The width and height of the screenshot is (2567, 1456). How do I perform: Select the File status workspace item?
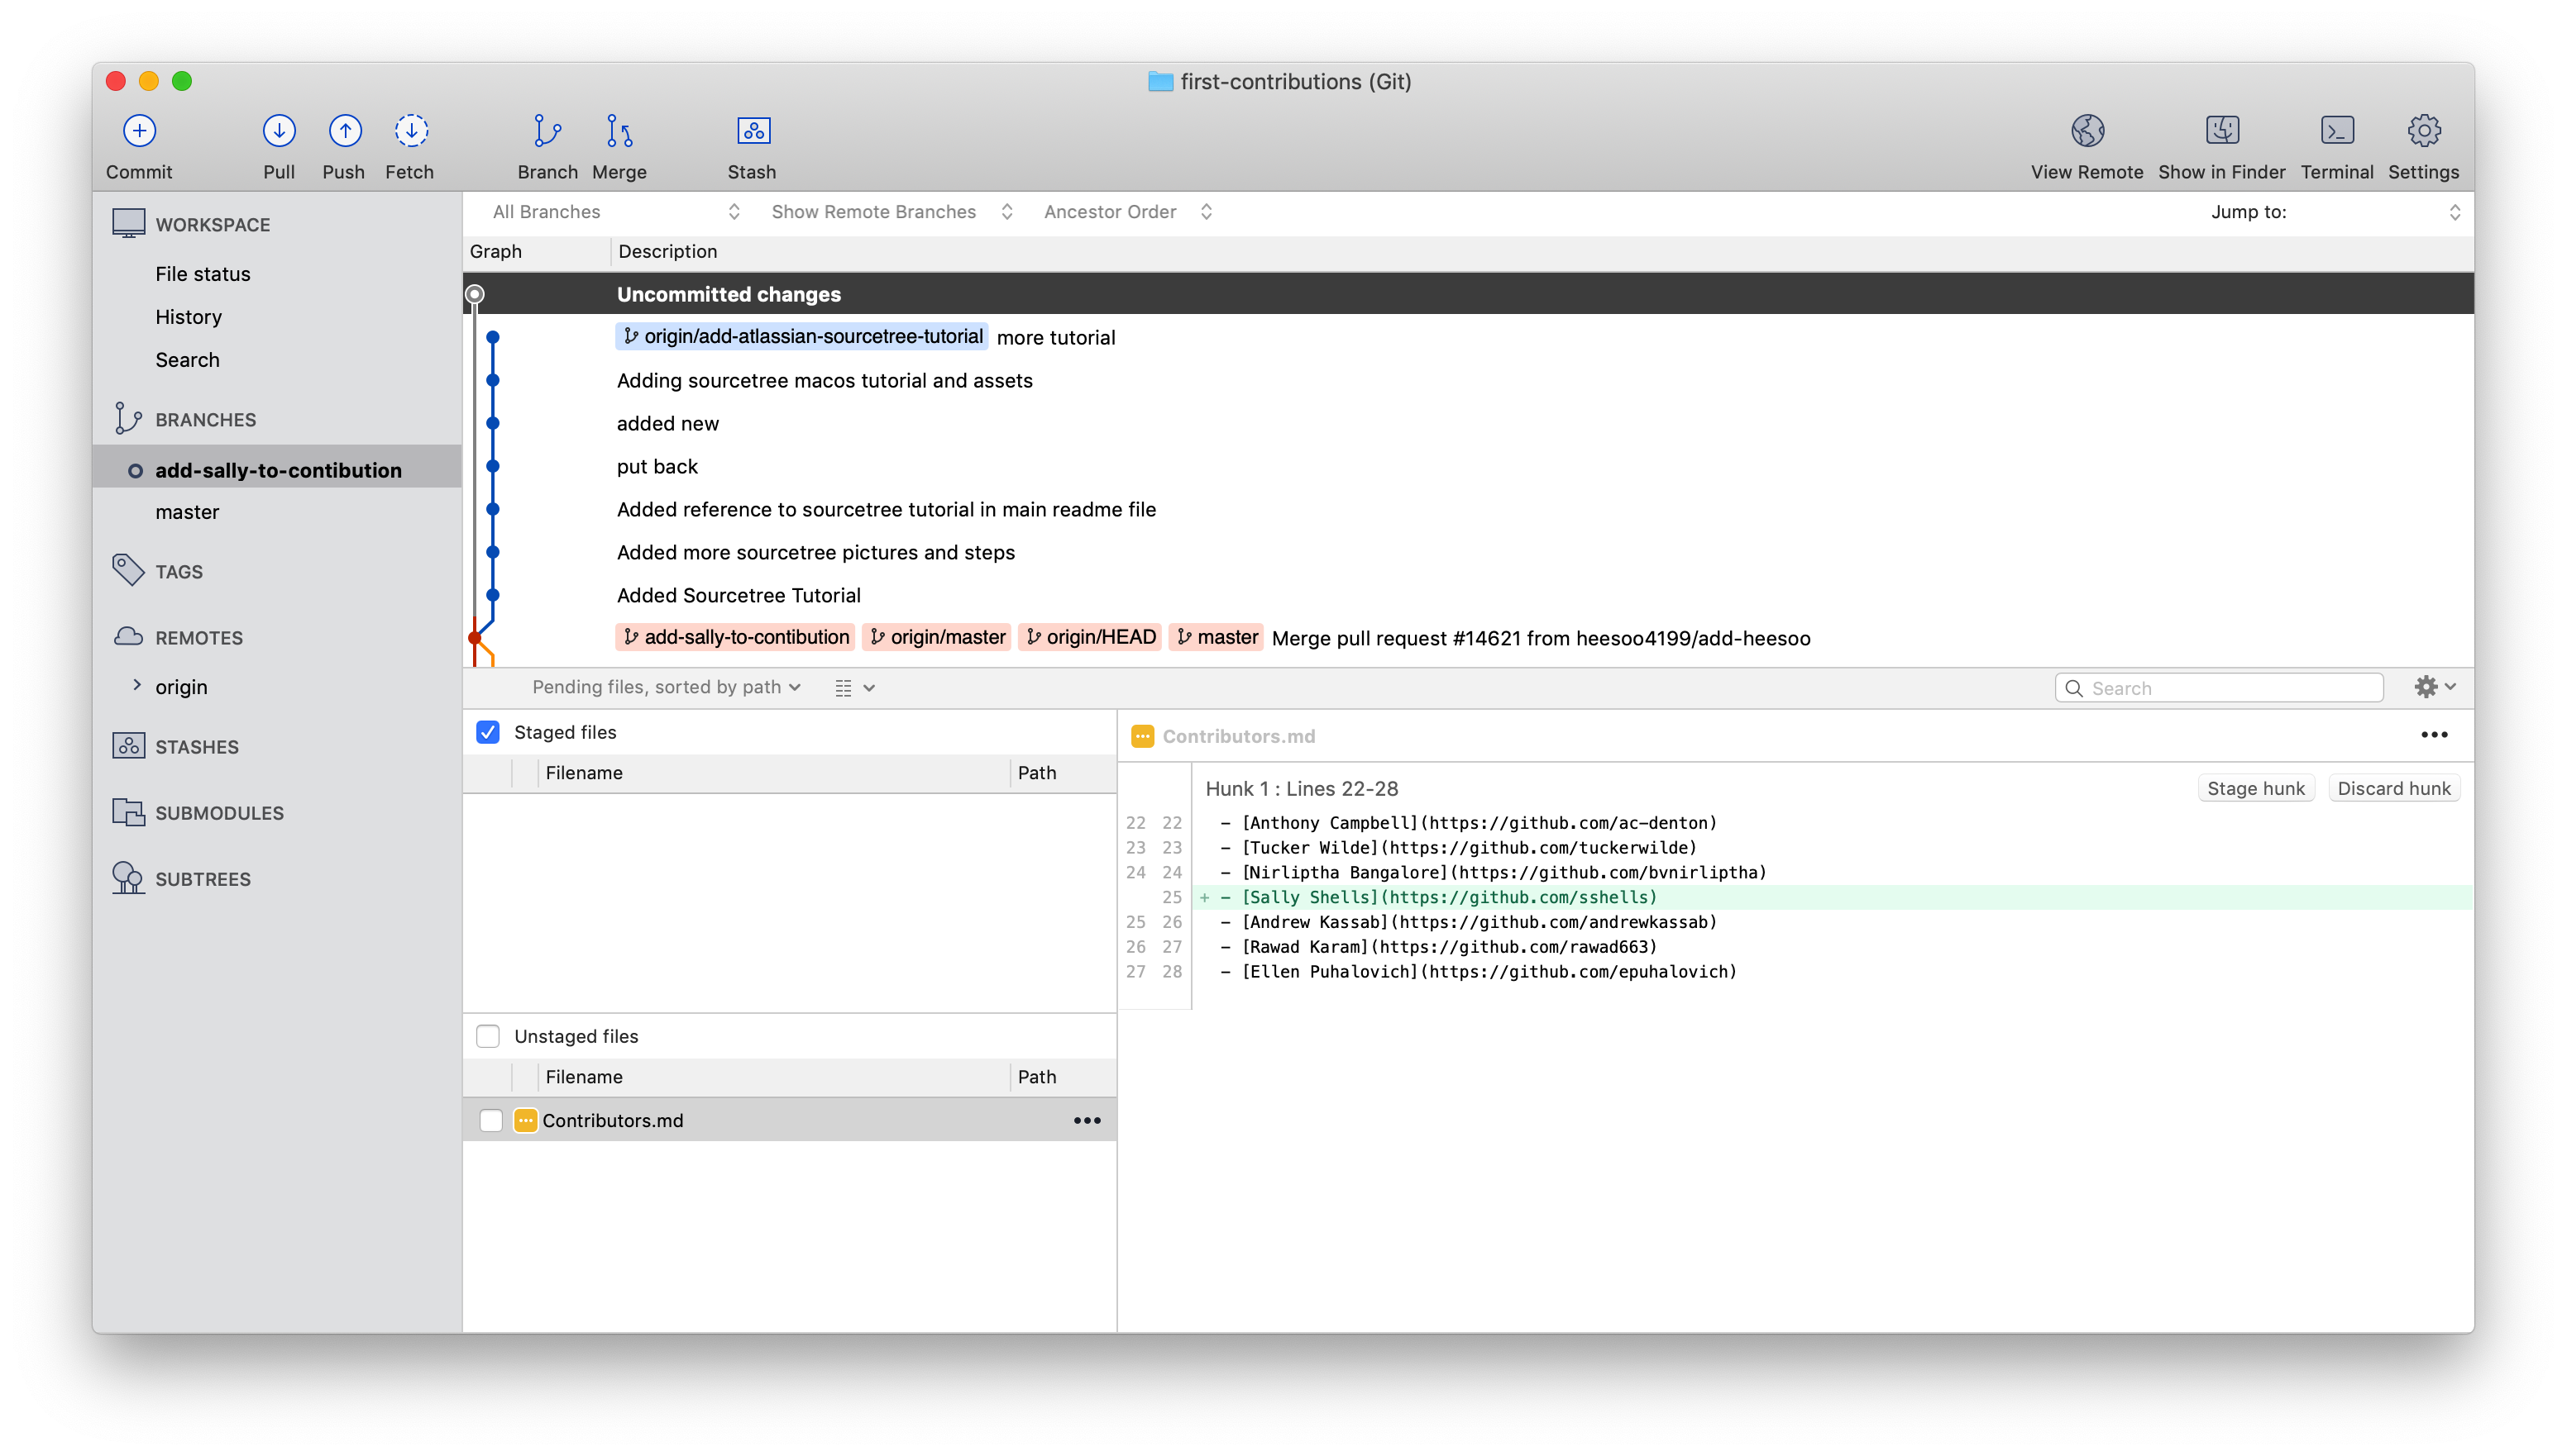click(204, 273)
